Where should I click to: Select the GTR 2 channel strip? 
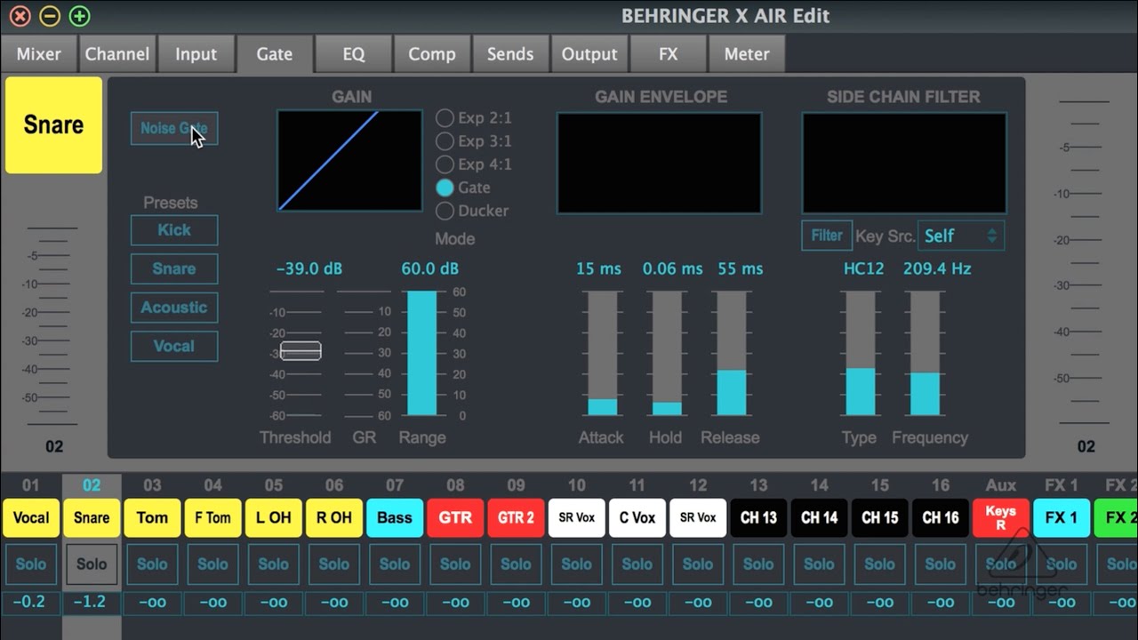(x=516, y=518)
